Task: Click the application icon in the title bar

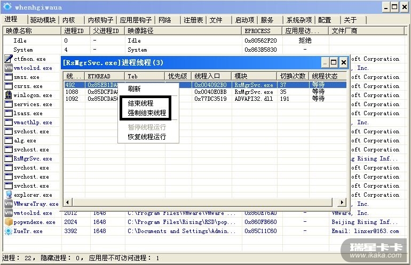Action: click(x=7, y=7)
